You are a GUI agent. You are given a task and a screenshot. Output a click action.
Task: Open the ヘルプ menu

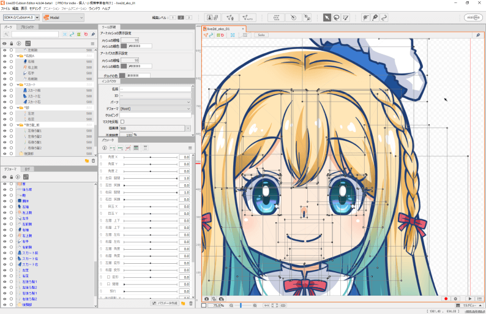coord(106,9)
